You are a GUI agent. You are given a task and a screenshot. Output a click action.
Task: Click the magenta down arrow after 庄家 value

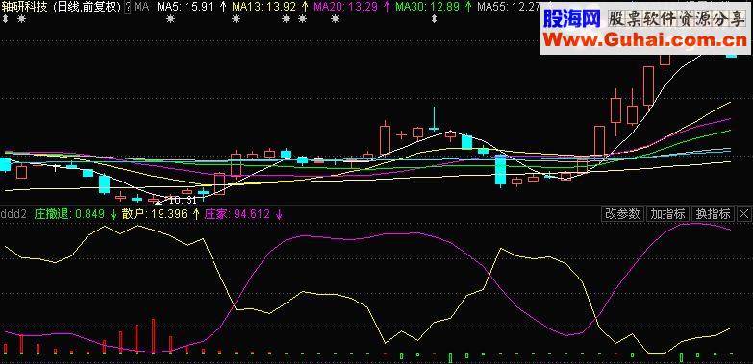[279, 214]
